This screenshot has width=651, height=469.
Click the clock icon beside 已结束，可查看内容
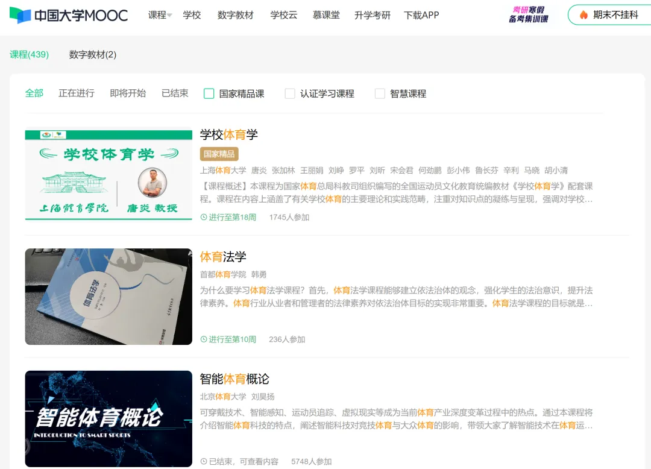click(204, 461)
